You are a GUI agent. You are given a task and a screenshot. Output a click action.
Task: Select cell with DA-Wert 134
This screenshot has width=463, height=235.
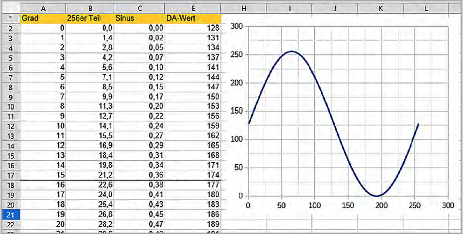point(193,48)
